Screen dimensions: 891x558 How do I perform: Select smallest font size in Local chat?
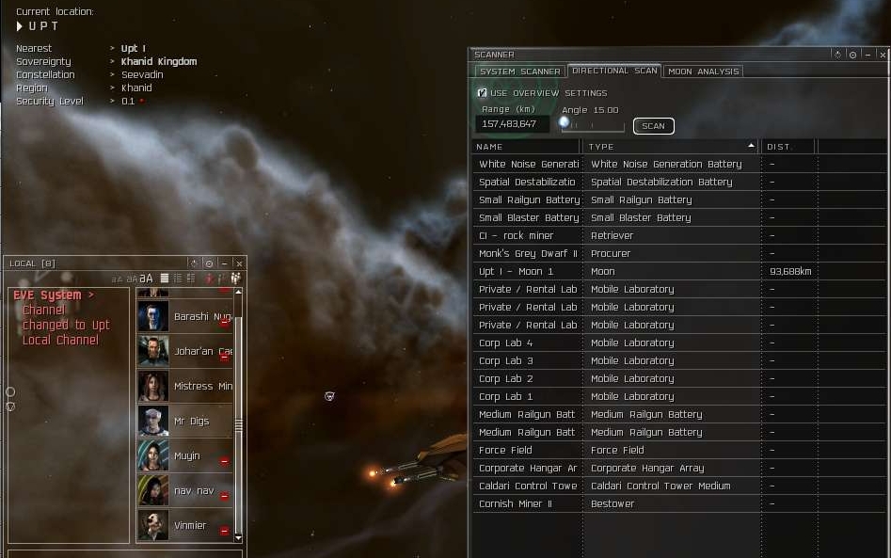117,279
